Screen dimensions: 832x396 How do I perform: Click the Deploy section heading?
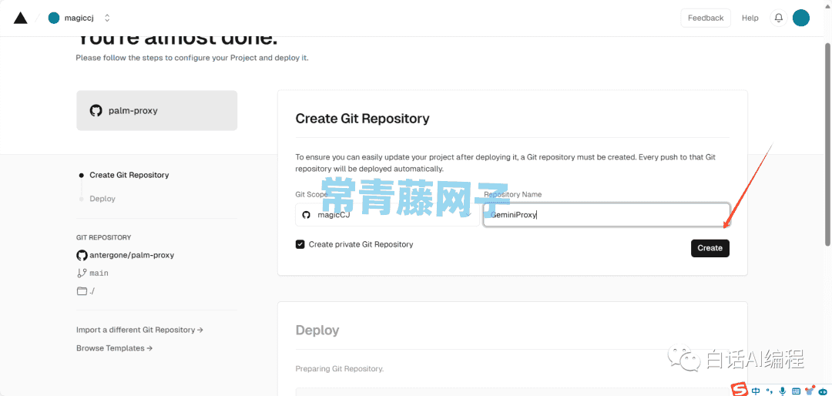pos(317,331)
